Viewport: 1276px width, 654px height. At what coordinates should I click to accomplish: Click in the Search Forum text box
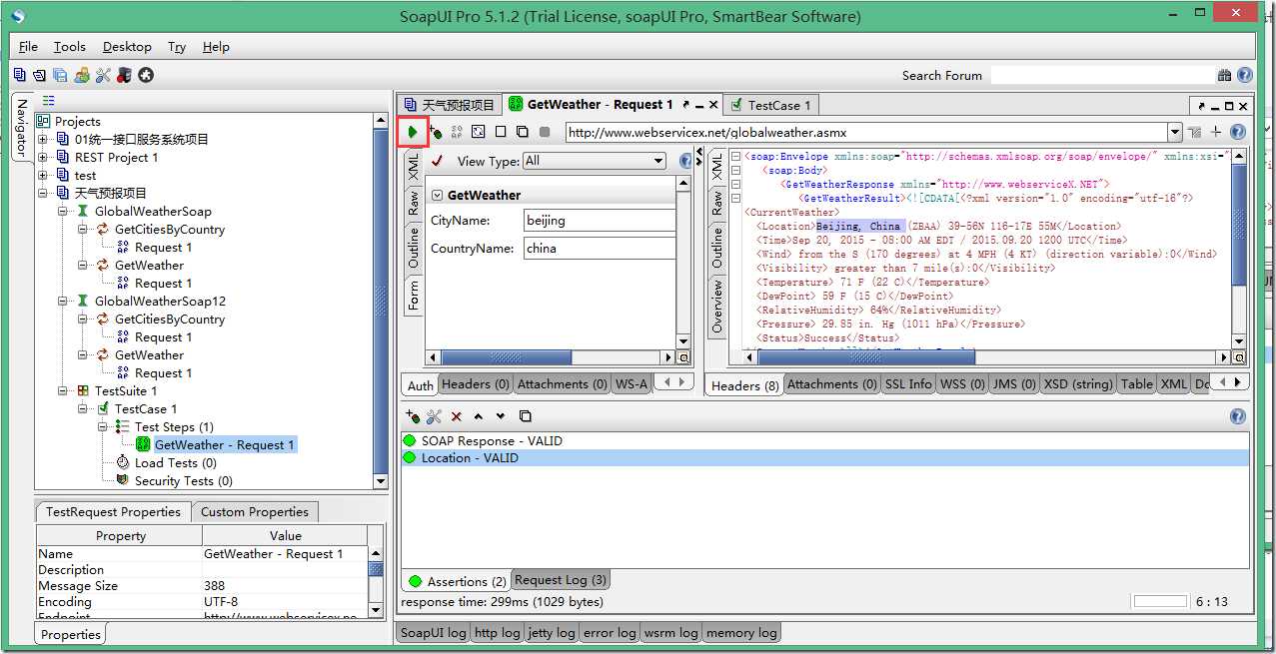[1102, 75]
